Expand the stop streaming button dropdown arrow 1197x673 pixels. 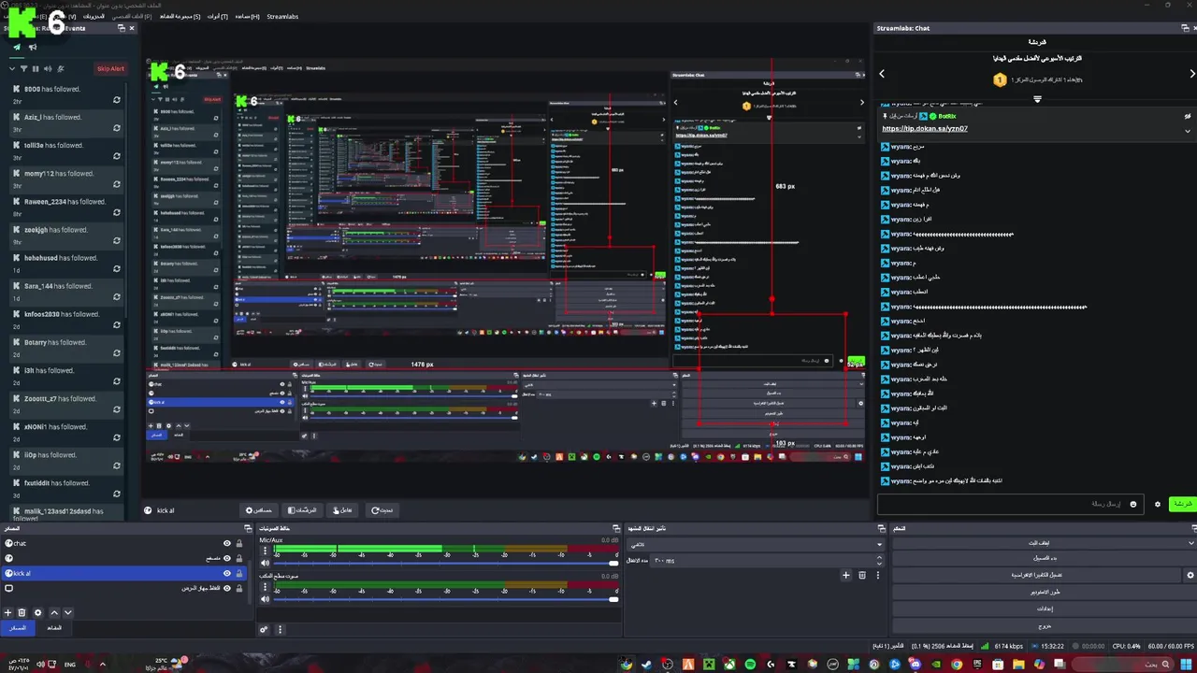(1191, 542)
